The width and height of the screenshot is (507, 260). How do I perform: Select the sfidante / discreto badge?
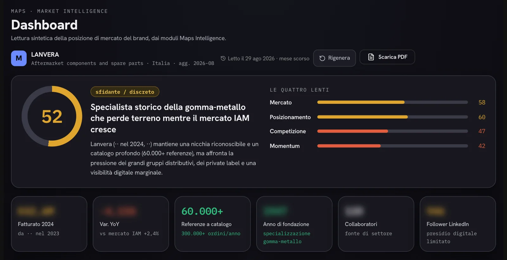coord(125,92)
